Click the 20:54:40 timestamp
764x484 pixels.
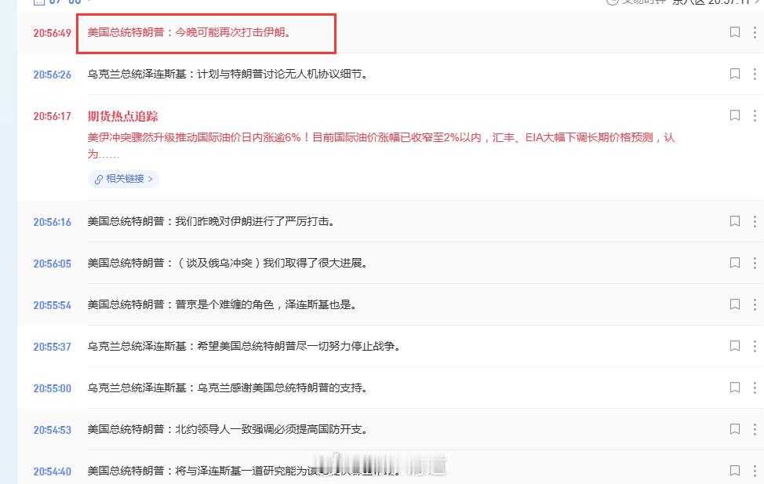[x=52, y=471]
